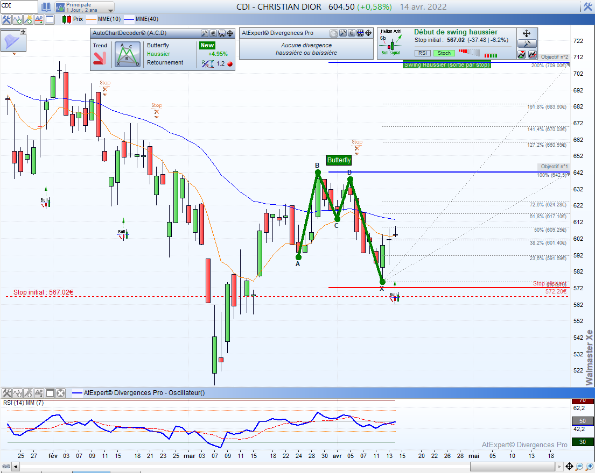
Task: Click the swing panel move handle icon
Action: 527,33
